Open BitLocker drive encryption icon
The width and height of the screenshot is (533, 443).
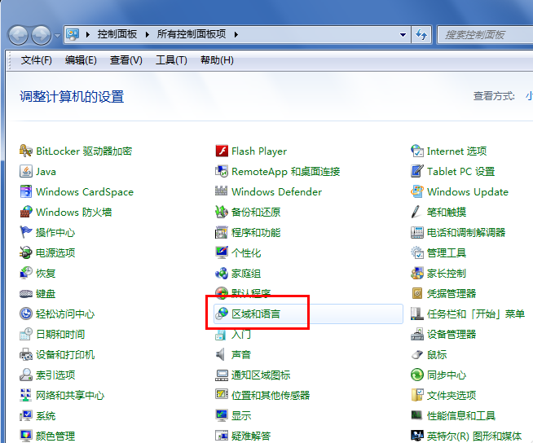[x=26, y=151]
